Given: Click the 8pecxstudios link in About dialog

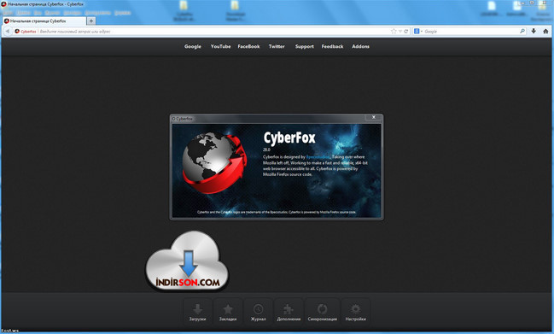Looking at the screenshot, I should click(x=318, y=157).
